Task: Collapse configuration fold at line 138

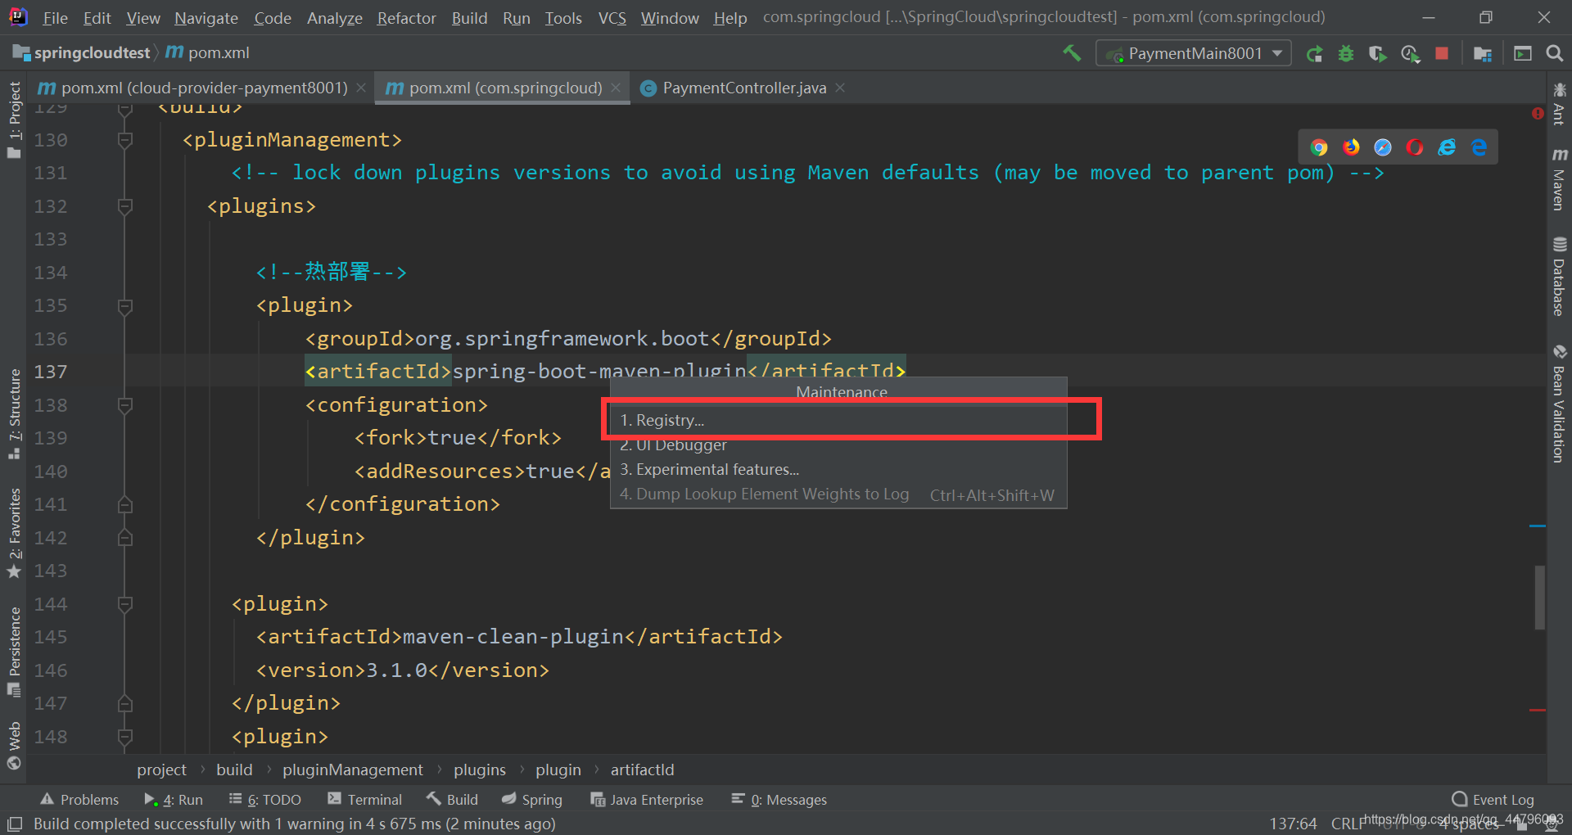Action: (x=125, y=405)
